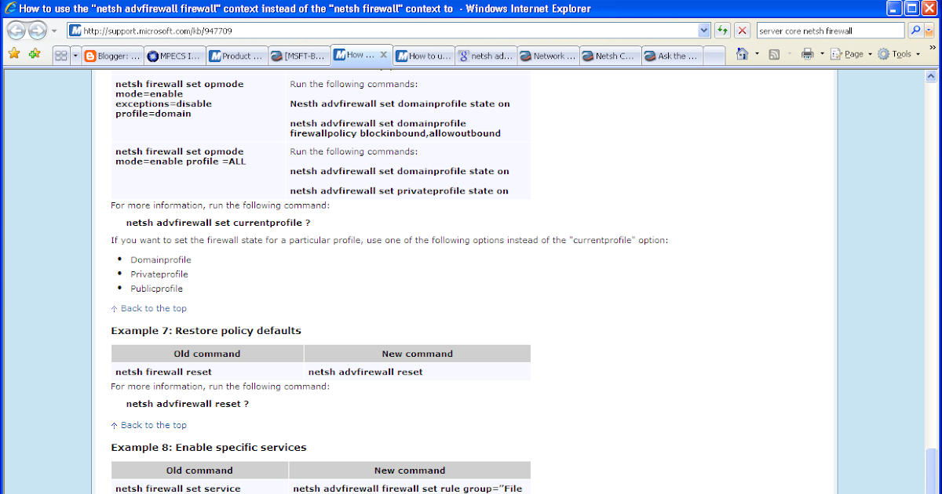Expand the address bar history dropdown
This screenshot has height=494, width=942.
(704, 31)
